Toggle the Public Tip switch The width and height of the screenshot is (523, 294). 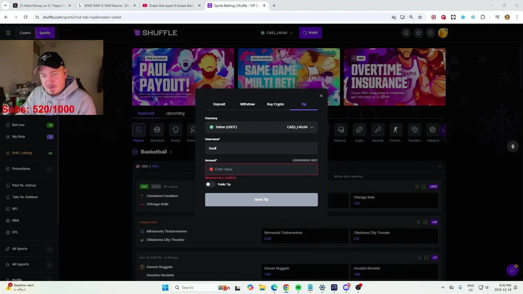click(209, 184)
